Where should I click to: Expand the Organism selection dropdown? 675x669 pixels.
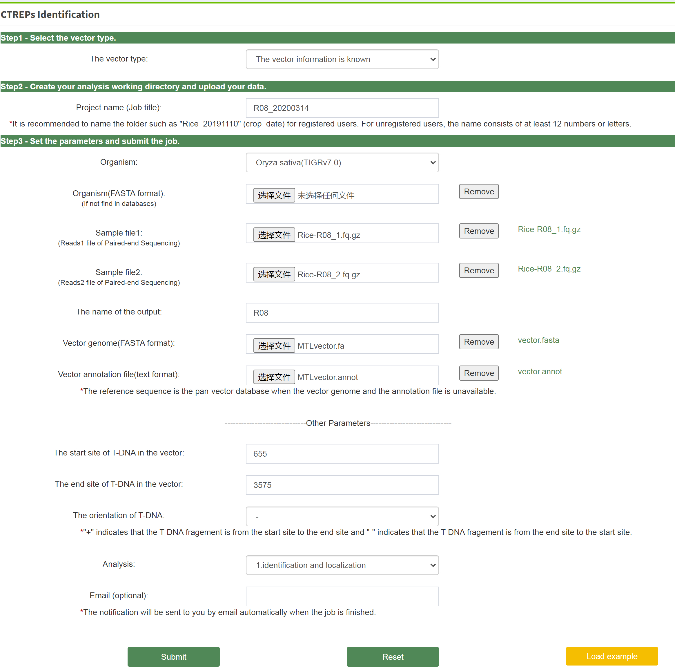tap(342, 162)
